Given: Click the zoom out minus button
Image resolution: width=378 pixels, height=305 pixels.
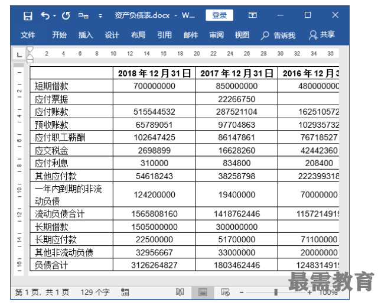Looking at the screenshot, I should point(242,293).
